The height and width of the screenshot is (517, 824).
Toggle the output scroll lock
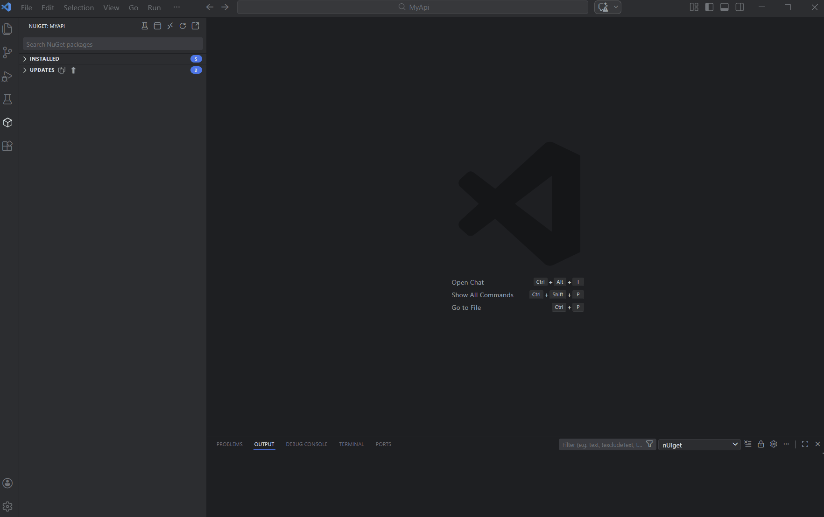pos(761,444)
